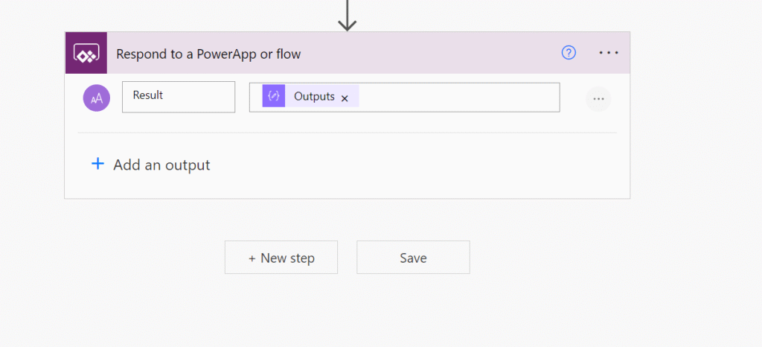Click inside the output value field

pyautogui.click(x=404, y=98)
